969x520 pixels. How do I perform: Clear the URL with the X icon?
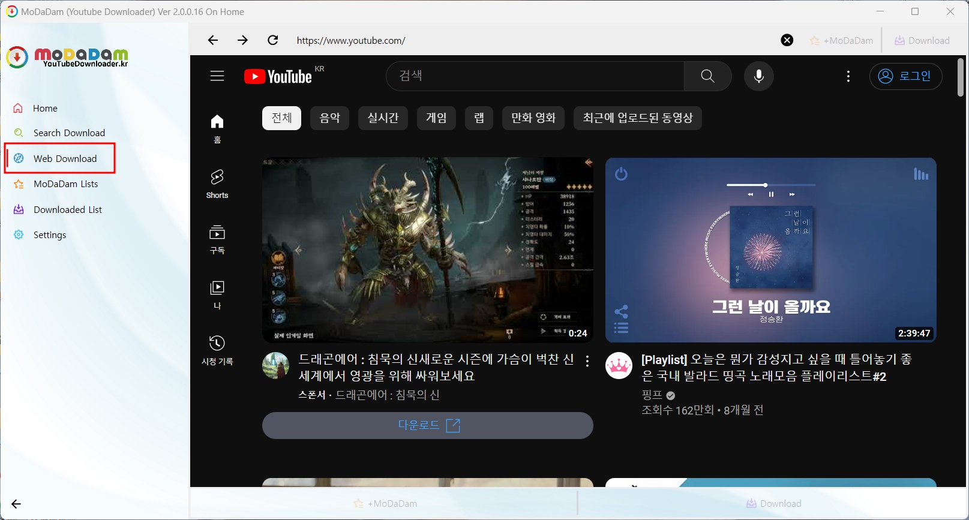click(787, 40)
